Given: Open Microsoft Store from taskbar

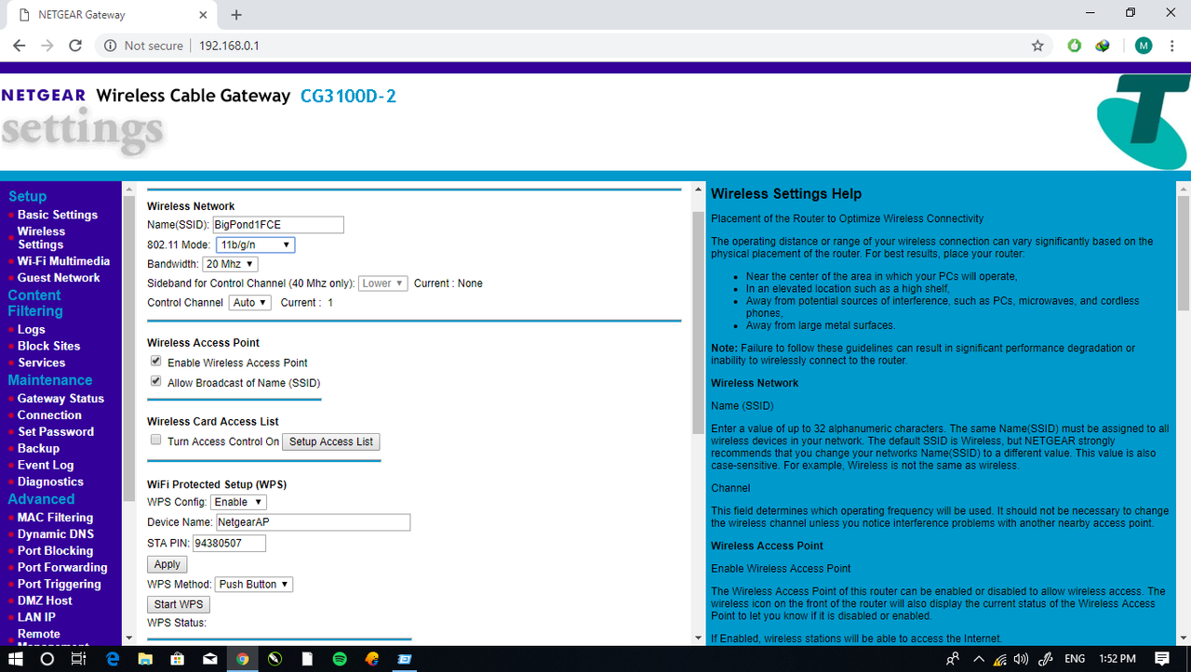Looking at the screenshot, I should click(x=177, y=659).
